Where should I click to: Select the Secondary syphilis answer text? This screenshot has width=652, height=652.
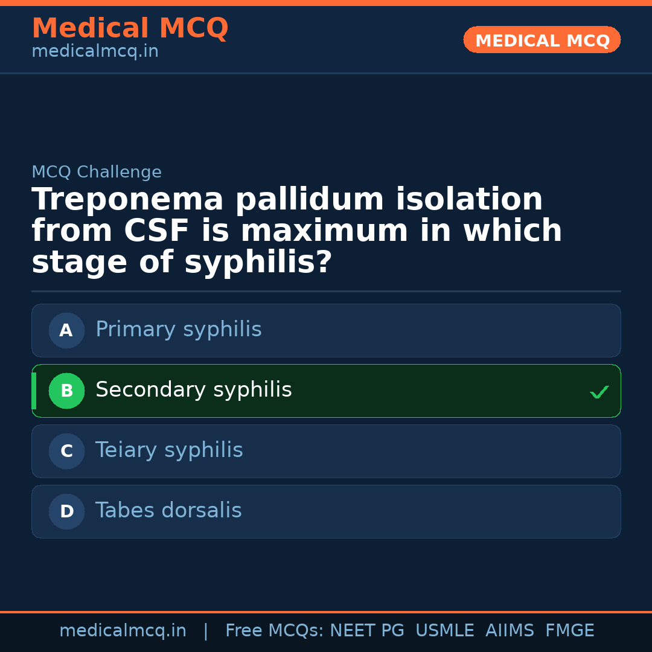[194, 390]
